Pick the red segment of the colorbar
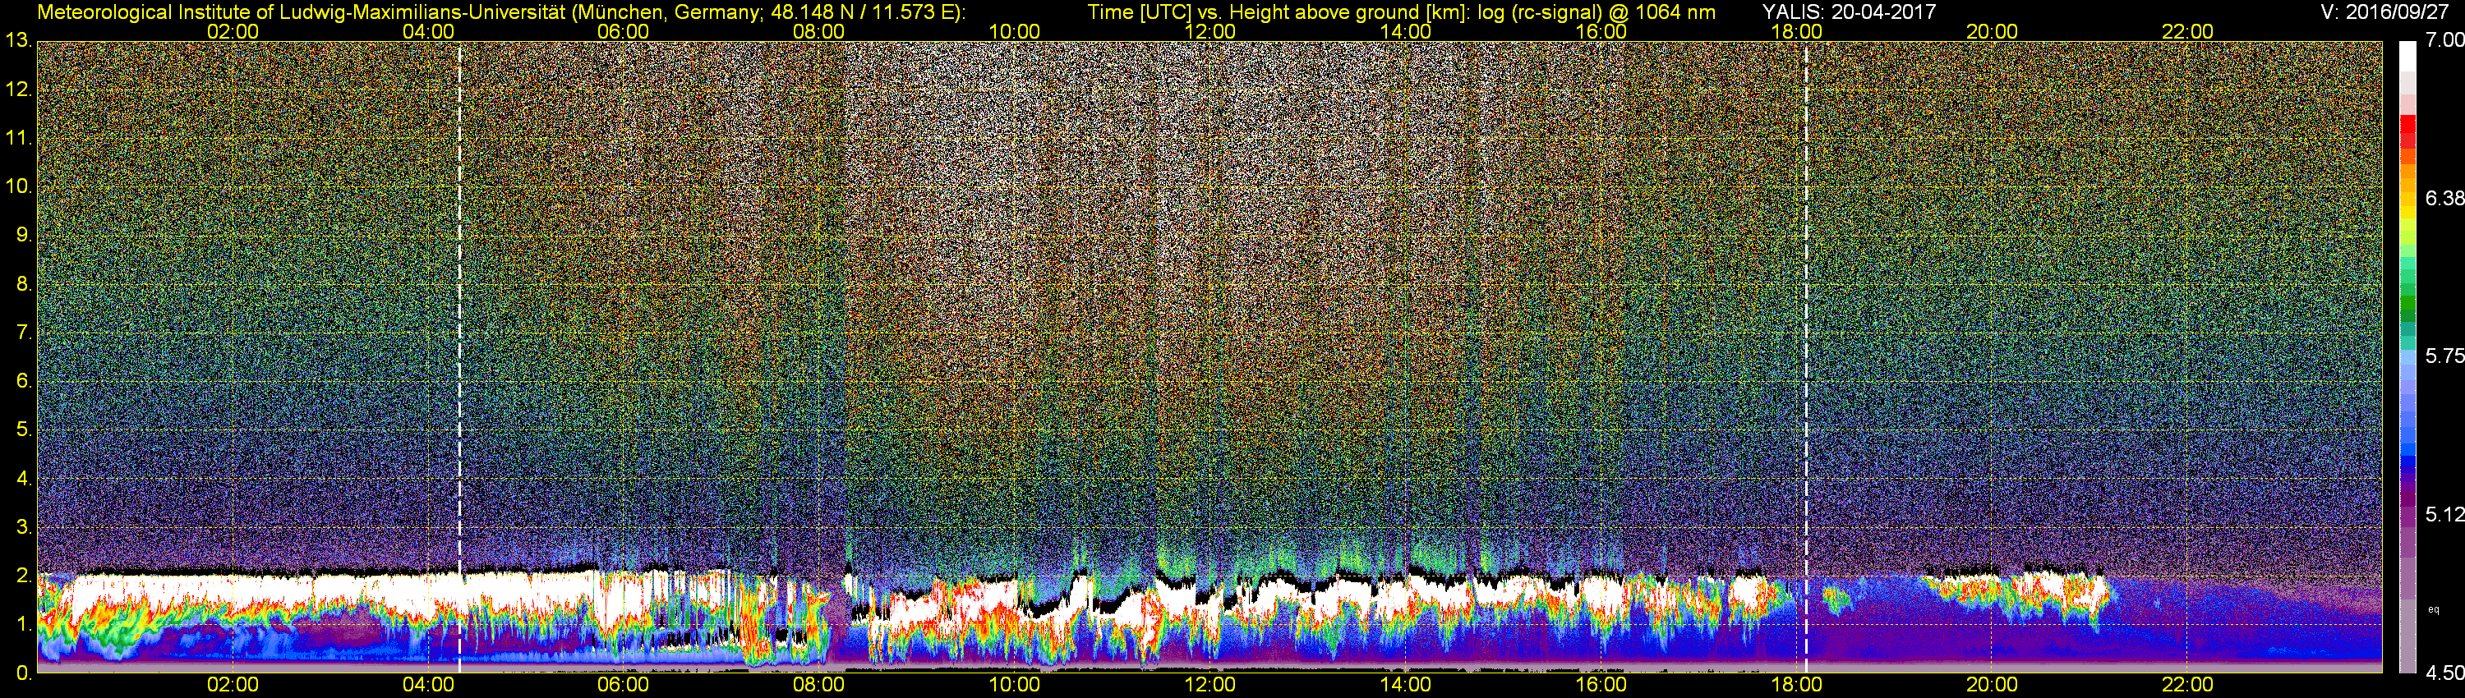This screenshot has width=2465, height=698. [x=2407, y=144]
